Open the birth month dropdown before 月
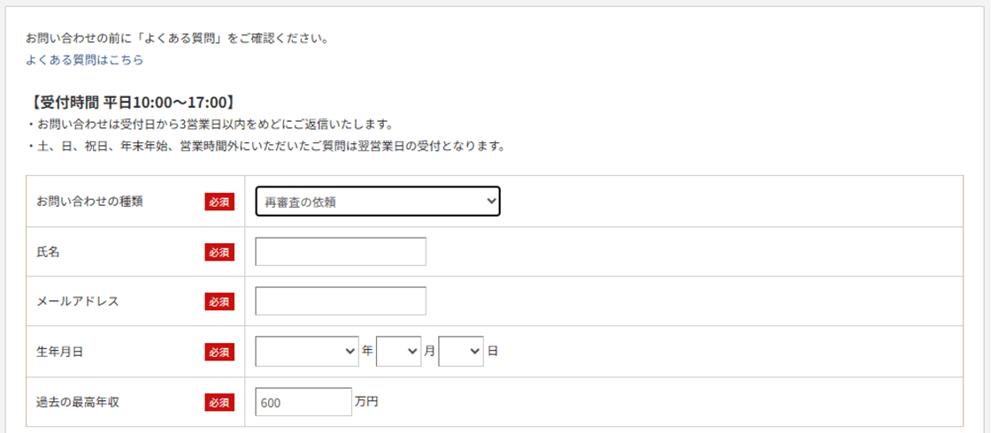The image size is (991, 433). pos(398,352)
